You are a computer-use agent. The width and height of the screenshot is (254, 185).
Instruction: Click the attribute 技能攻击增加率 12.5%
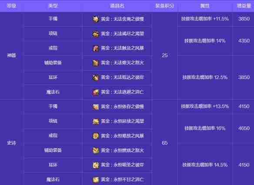point(205,77)
